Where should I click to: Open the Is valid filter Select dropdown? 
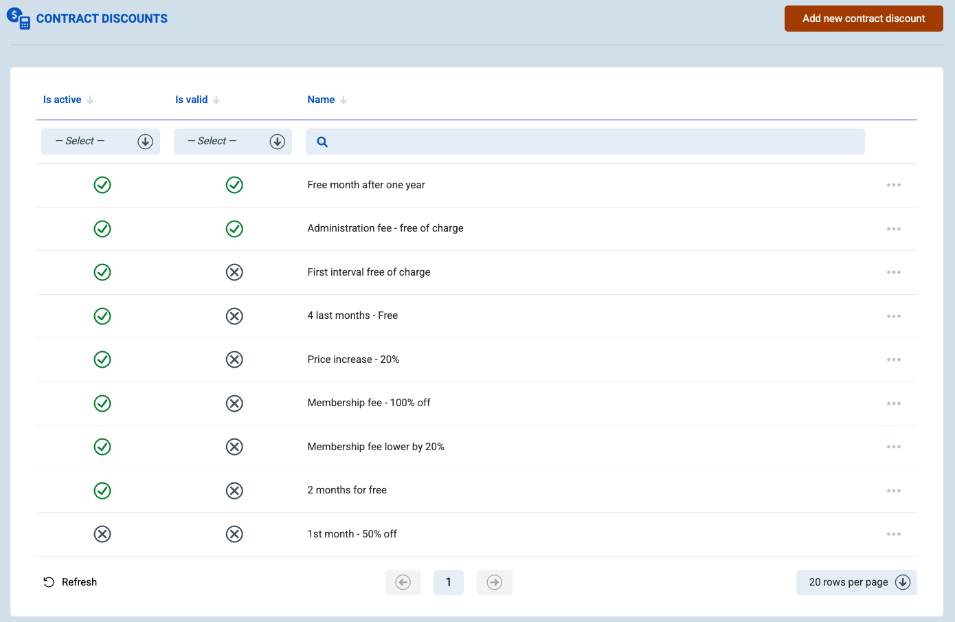coord(233,142)
